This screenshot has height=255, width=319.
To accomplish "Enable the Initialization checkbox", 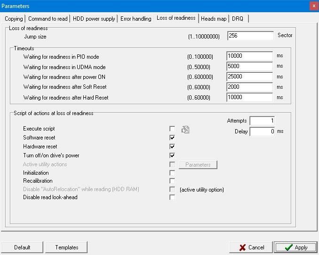I will pos(172,173).
